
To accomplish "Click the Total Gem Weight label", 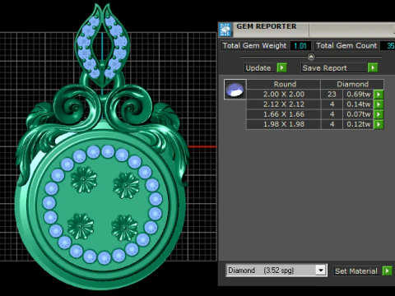I will click(x=254, y=45).
